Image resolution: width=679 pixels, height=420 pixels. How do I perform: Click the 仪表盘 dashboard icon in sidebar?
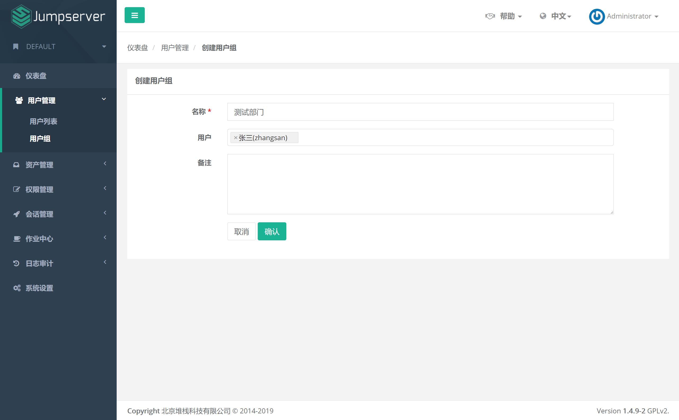17,76
